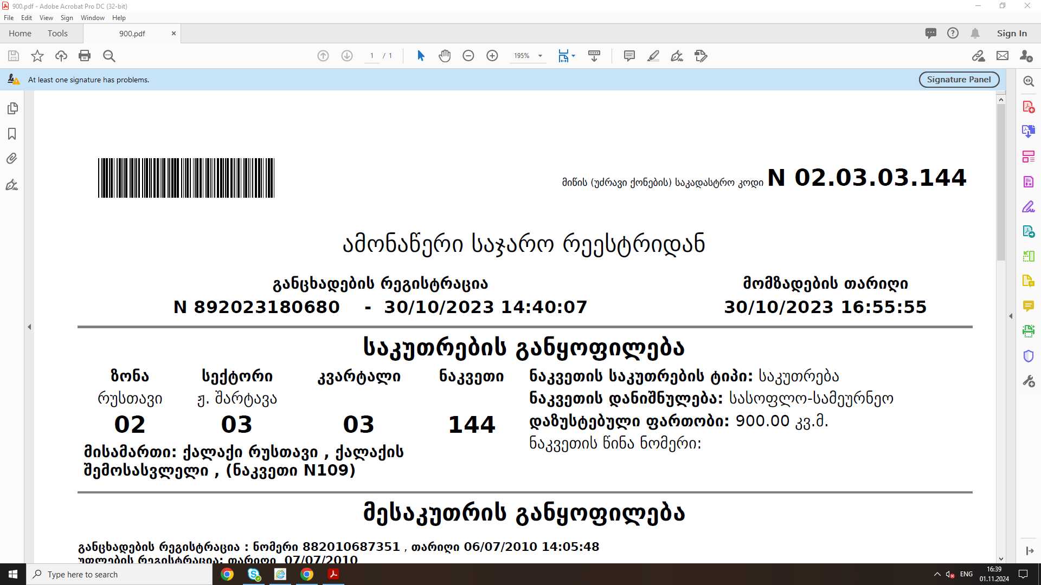Click the Add comment sticky note icon

tap(629, 56)
